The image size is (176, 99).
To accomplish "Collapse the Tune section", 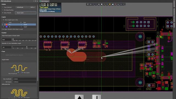I will pos(1,51).
